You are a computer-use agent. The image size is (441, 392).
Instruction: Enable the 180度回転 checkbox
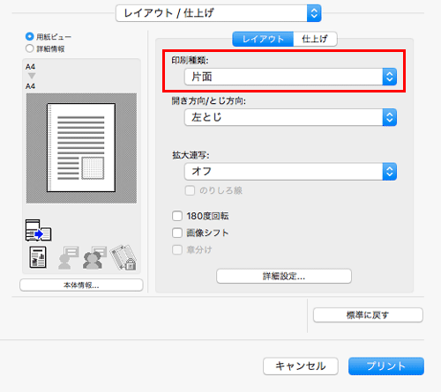click(177, 216)
